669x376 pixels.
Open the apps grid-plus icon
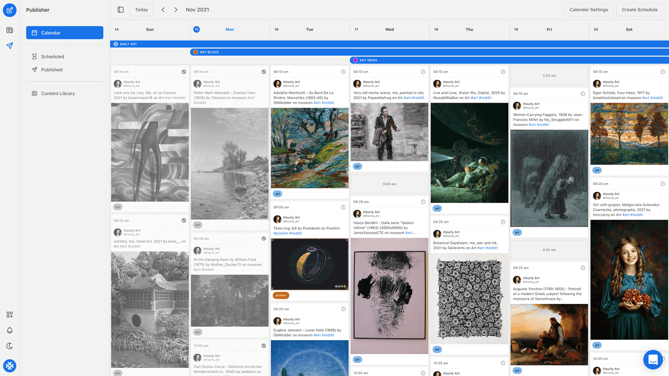(10, 315)
